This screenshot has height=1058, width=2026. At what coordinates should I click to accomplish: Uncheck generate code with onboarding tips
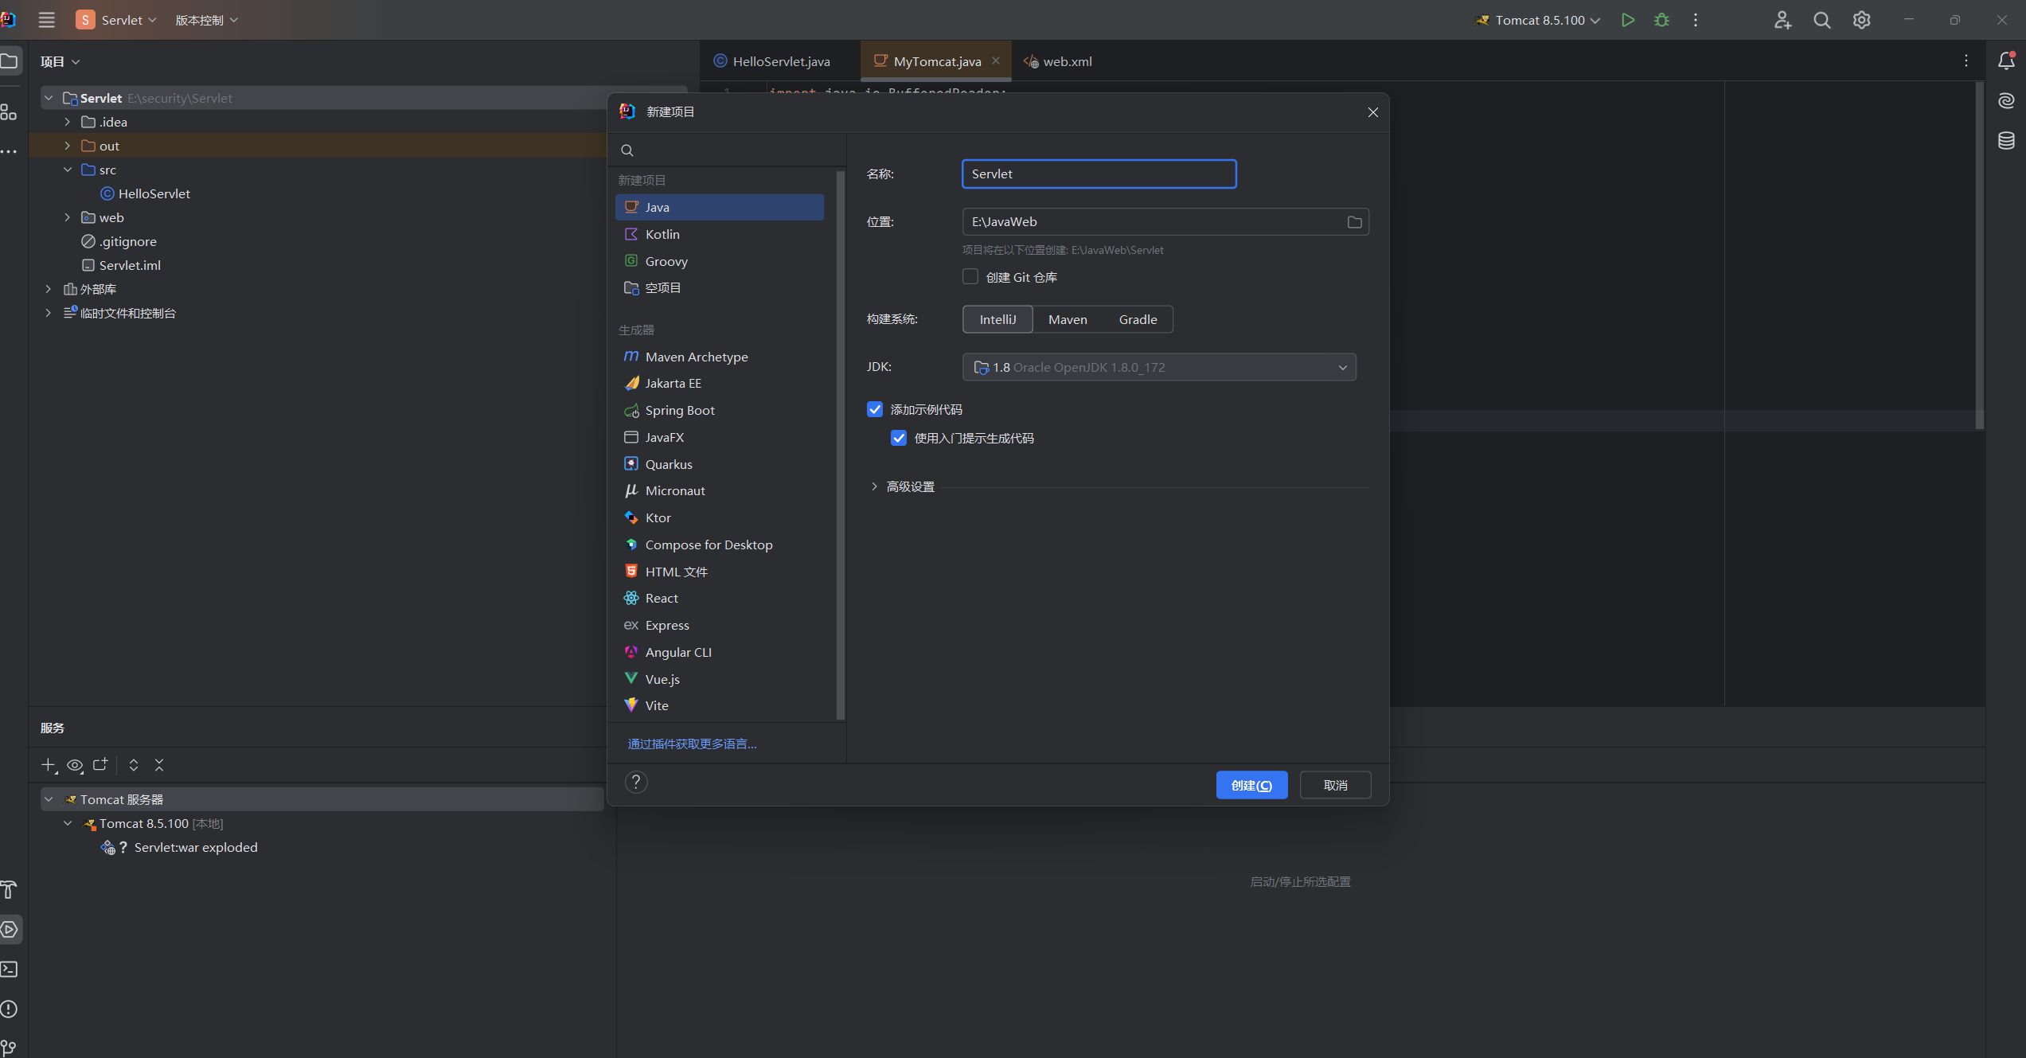click(x=899, y=438)
